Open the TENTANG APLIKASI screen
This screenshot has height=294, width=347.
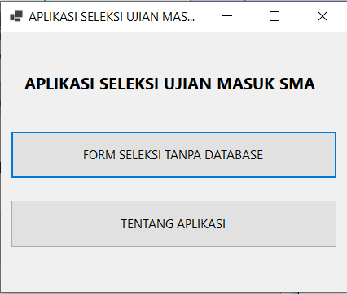point(173,223)
